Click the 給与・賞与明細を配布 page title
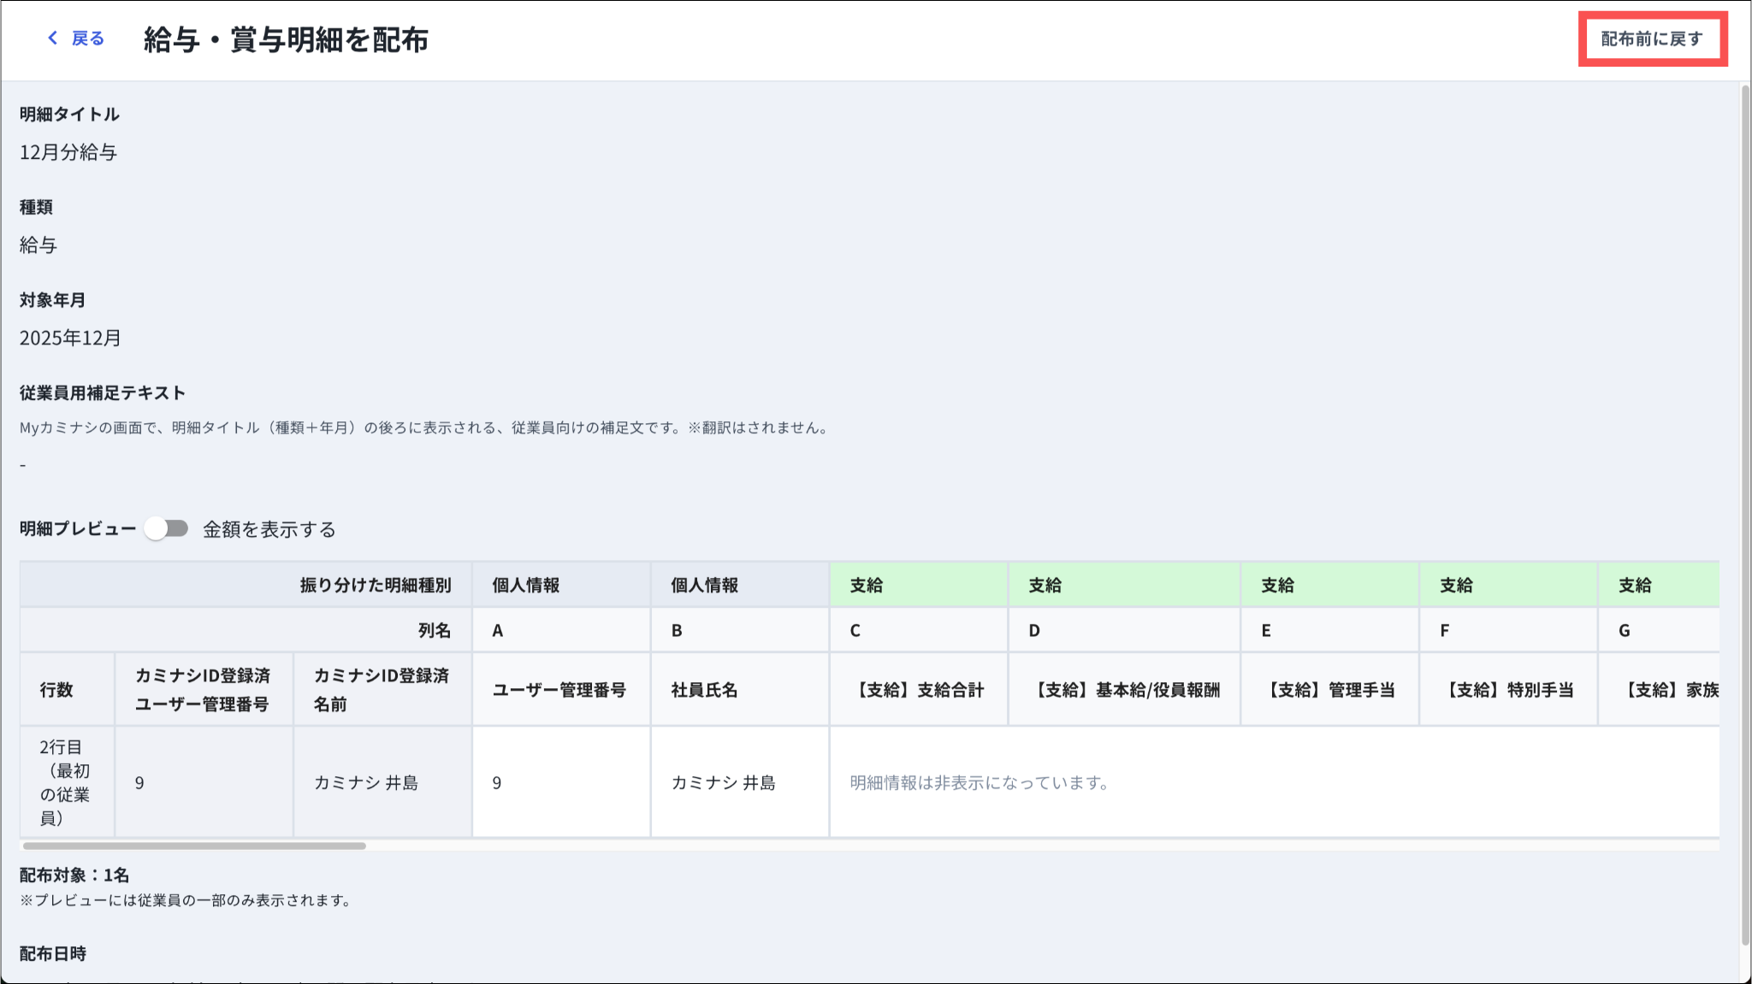1752x984 pixels. coord(286,39)
